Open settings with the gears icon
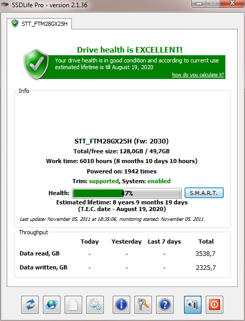Viewport: 245px width, 321px height. pos(95,304)
